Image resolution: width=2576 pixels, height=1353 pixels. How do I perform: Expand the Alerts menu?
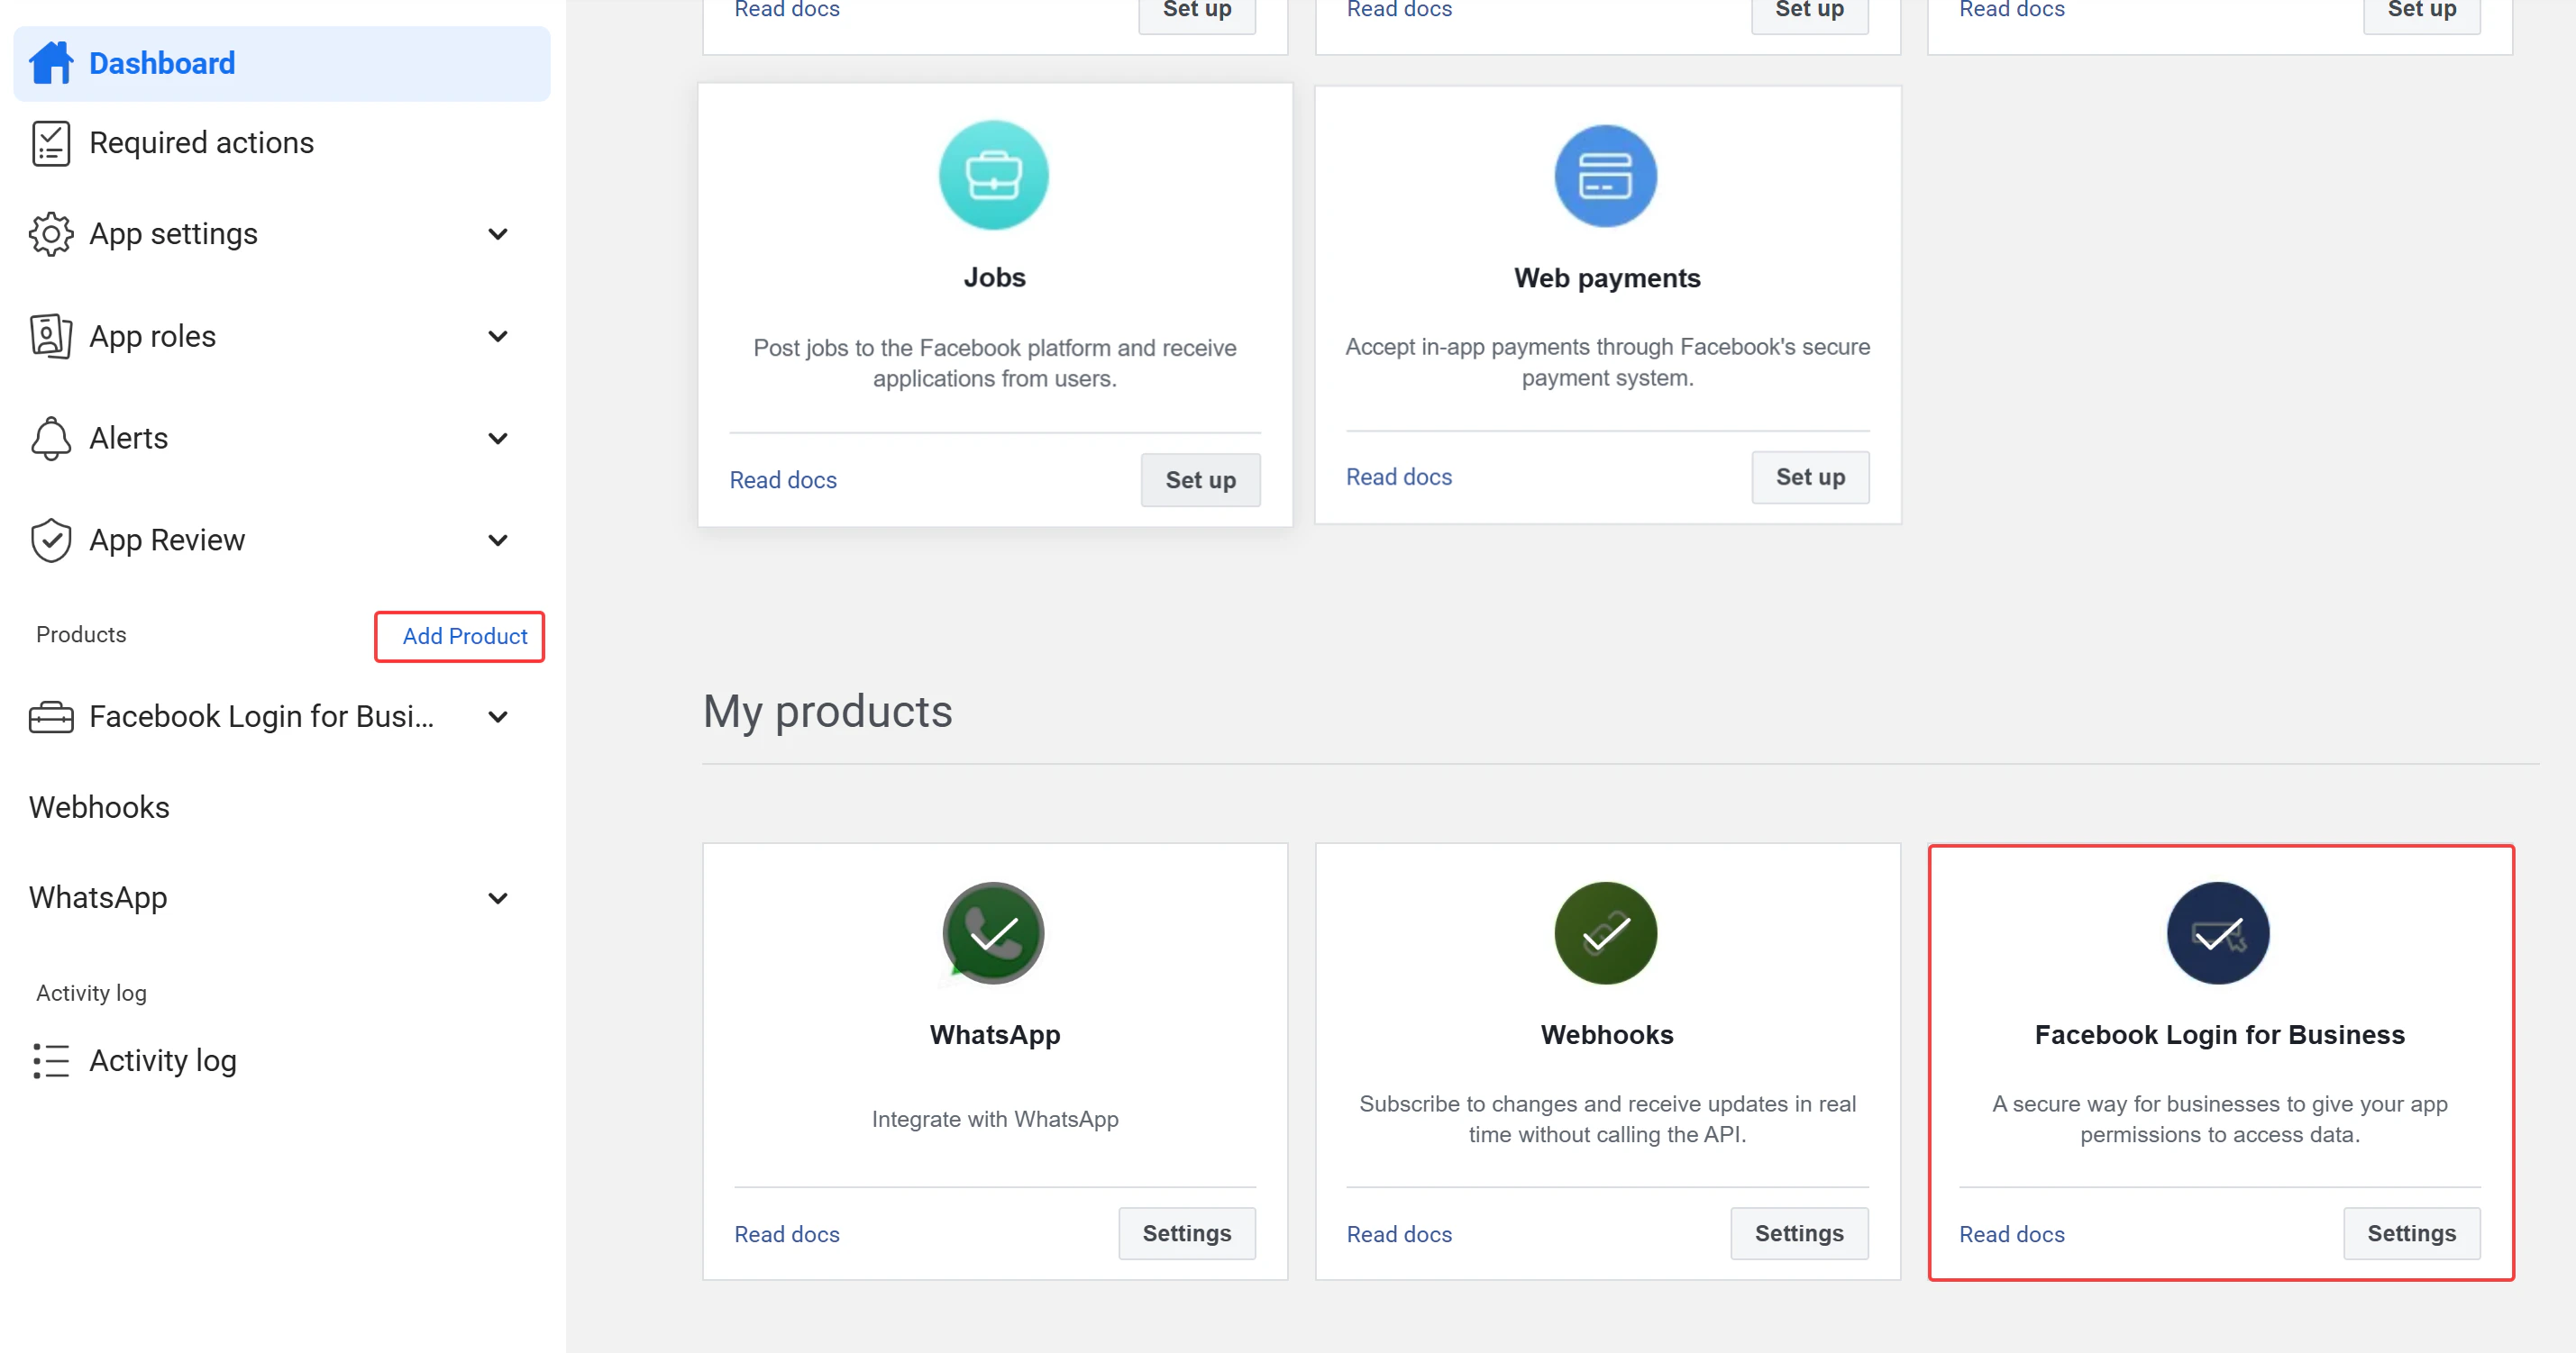(x=498, y=438)
